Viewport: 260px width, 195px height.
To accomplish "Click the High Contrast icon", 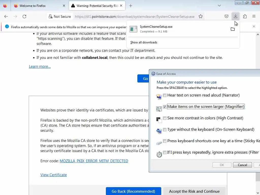I will [x=159, y=120].
